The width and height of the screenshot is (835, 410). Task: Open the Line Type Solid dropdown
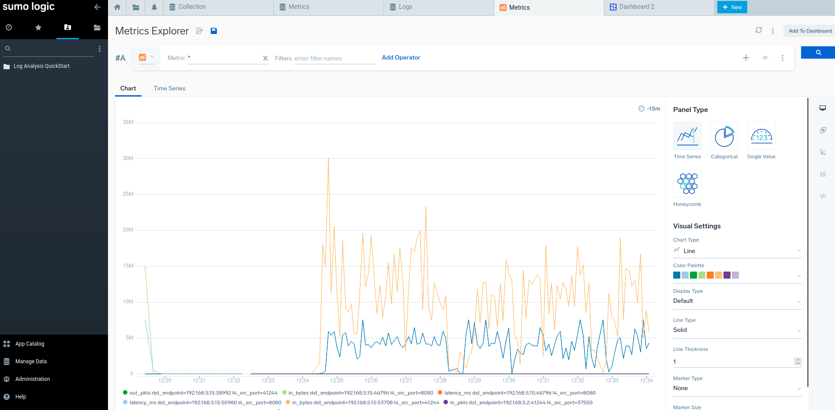click(737, 330)
